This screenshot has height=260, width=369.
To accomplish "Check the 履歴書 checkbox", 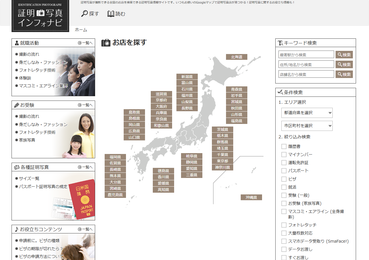I will (x=284, y=146).
